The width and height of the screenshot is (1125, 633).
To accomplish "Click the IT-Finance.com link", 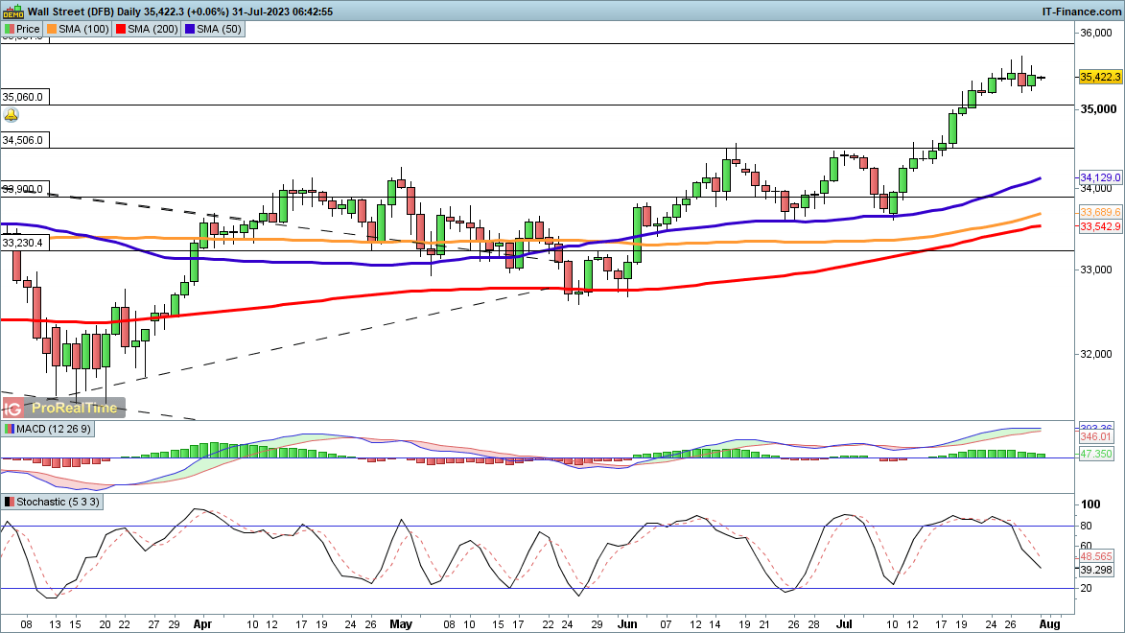I will [1081, 12].
